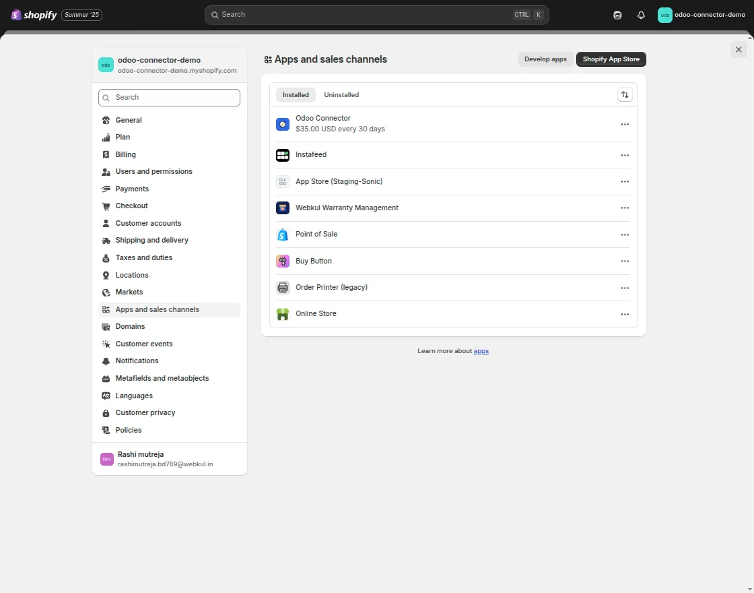Screen dimensions: 754x593
Task: Select the Installed tab
Action: tap(295, 94)
